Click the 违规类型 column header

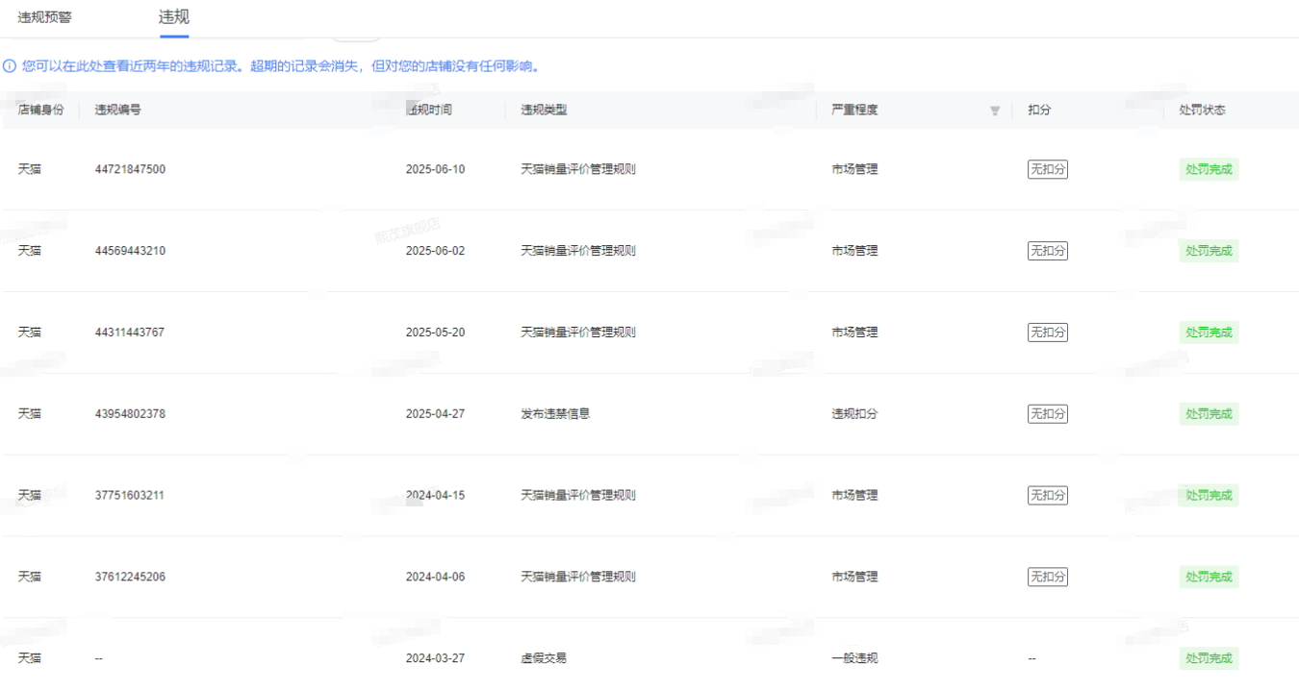tap(544, 110)
